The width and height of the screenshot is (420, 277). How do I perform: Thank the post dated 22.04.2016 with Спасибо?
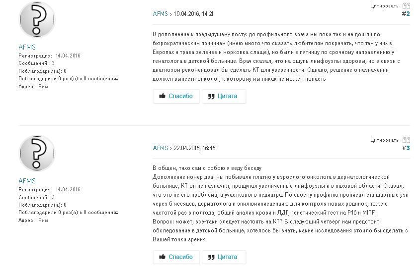click(176, 257)
